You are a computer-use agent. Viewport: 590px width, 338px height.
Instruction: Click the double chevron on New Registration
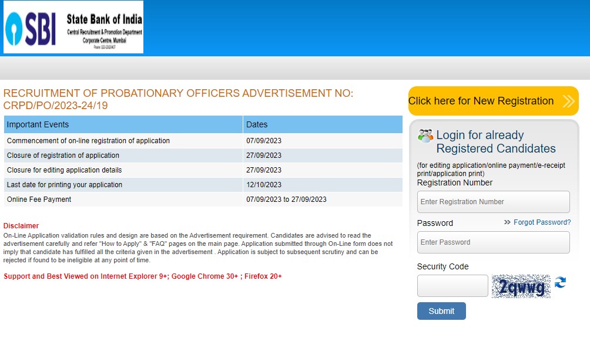pos(568,101)
